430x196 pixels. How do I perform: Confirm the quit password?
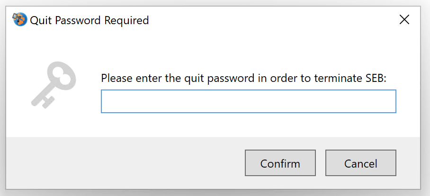pyautogui.click(x=280, y=163)
